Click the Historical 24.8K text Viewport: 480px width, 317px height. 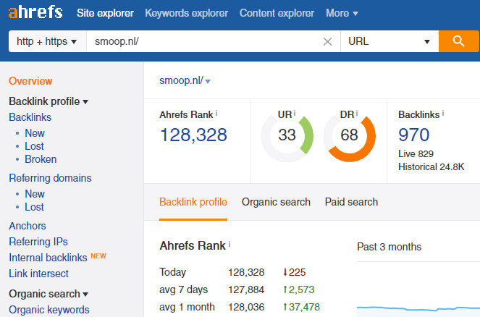click(431, 166)
